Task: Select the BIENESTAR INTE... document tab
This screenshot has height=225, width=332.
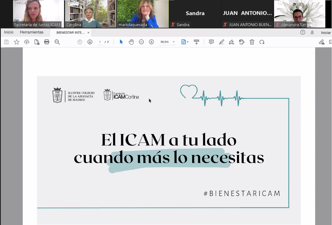Action: 70,32
